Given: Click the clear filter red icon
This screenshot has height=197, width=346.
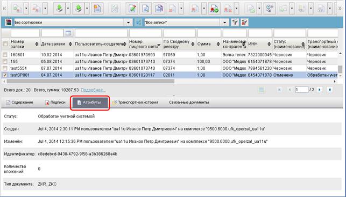Looking at the screenshot, I should pyautogui.click(x=244, y=22).
